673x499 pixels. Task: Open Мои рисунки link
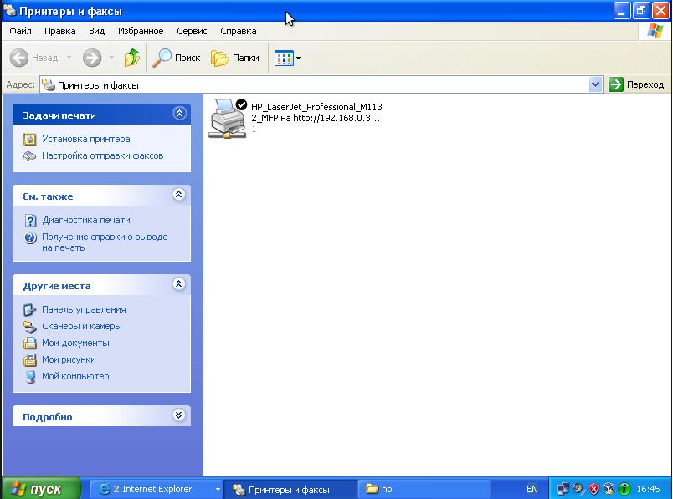pos(69,359)
